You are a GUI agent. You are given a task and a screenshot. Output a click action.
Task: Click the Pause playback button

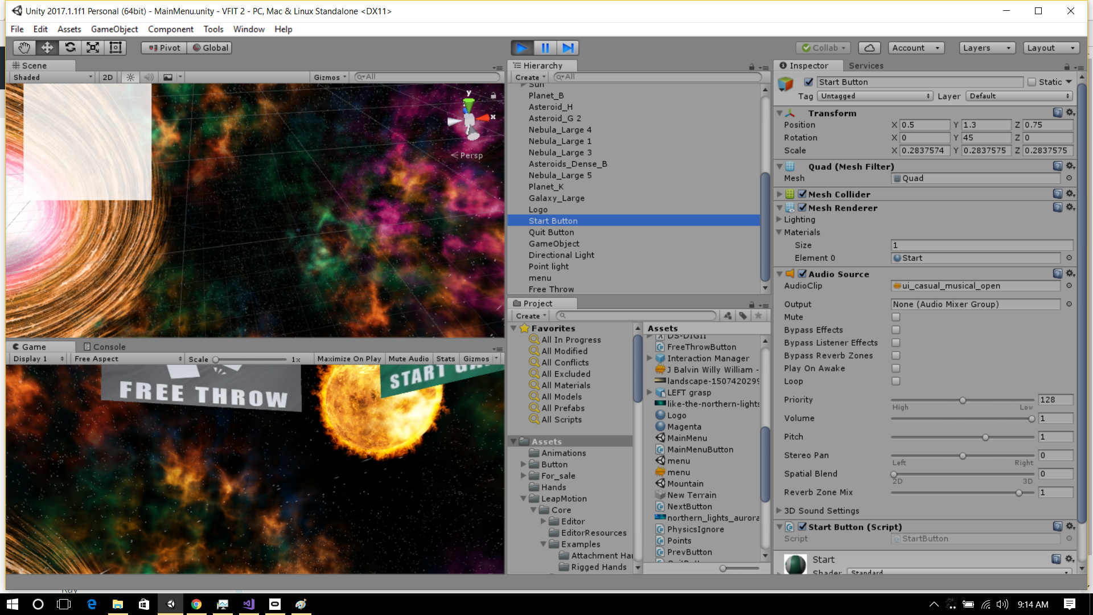pyautogui.click(x=545, y=48)
